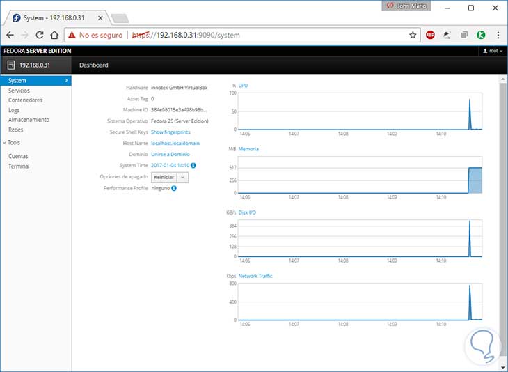Viewport: 508px width, 372px height.
Task: Open Contenedores in the sidebar
Action: pos(25,100)
